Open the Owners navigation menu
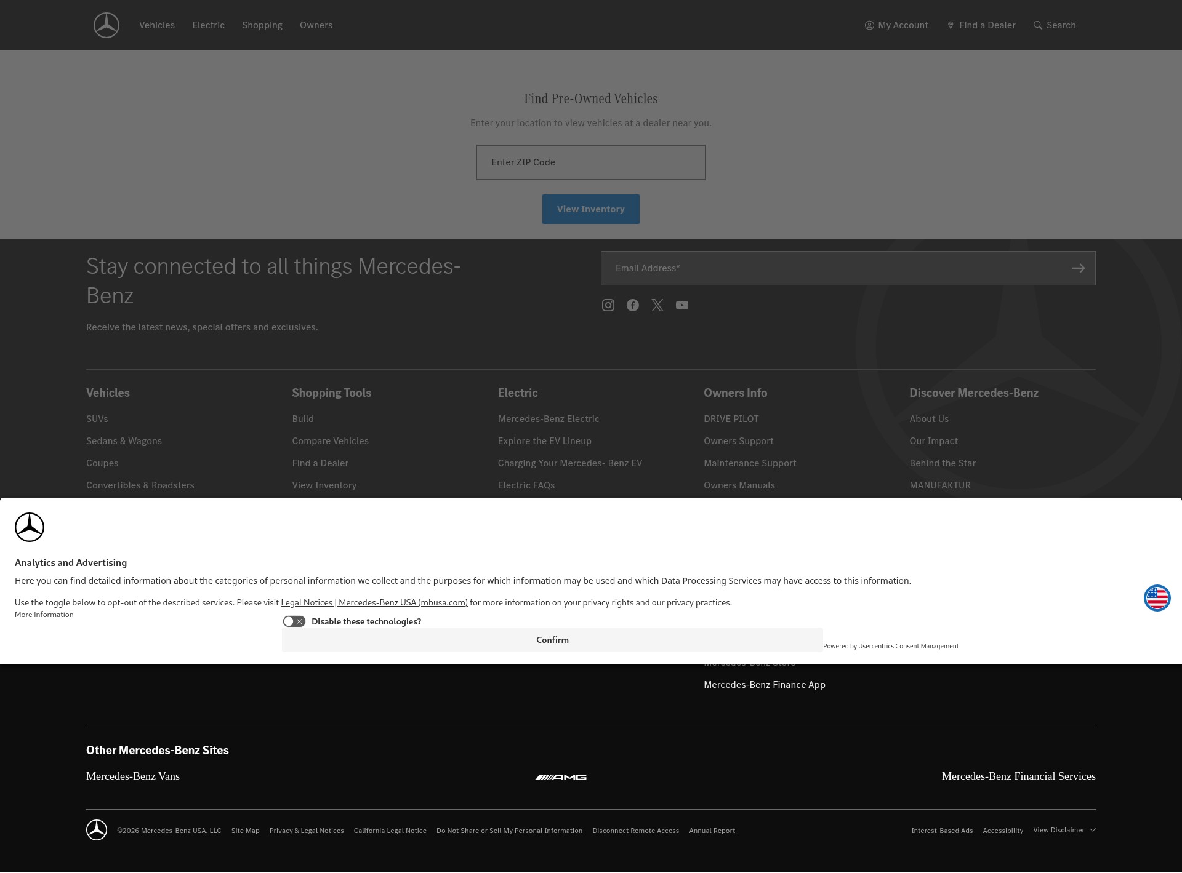This screenshot has width=1182, height=873. (316, 25)
